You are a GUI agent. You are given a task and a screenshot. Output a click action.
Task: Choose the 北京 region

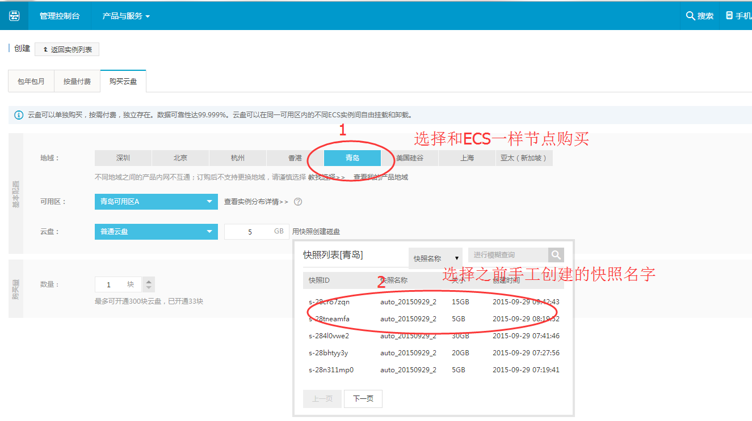click(x=180, y=158)
